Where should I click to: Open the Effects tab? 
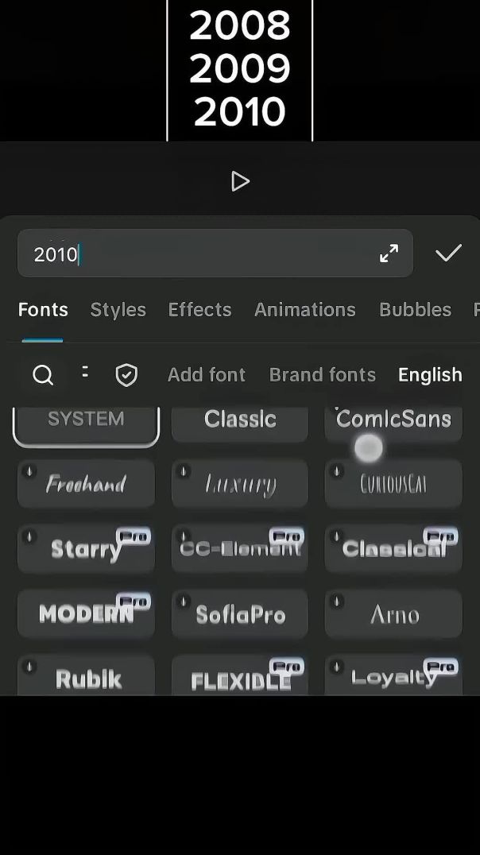pos(199,310)
